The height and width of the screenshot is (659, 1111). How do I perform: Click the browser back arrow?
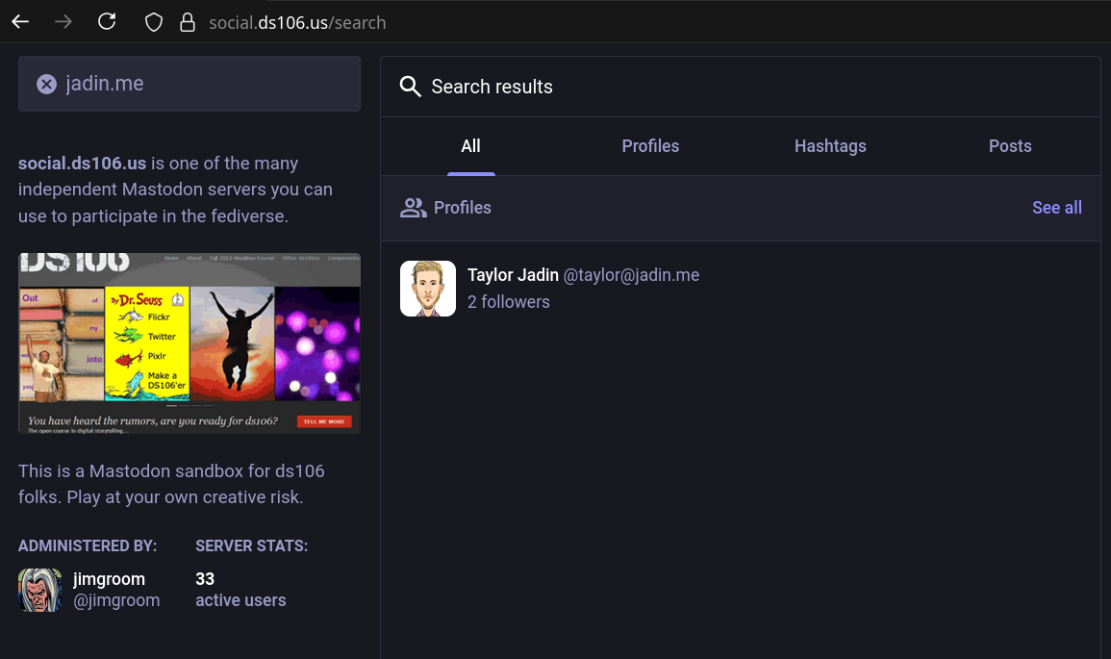[x=20, y=22]
